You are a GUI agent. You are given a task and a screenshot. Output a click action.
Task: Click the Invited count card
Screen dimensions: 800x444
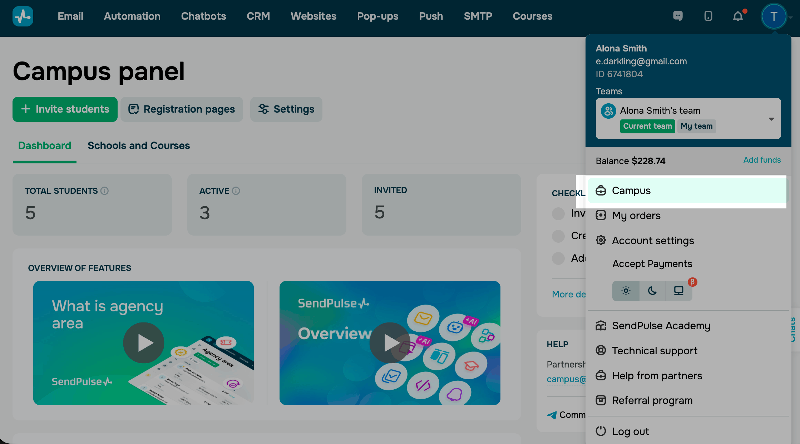pos(441,204)
